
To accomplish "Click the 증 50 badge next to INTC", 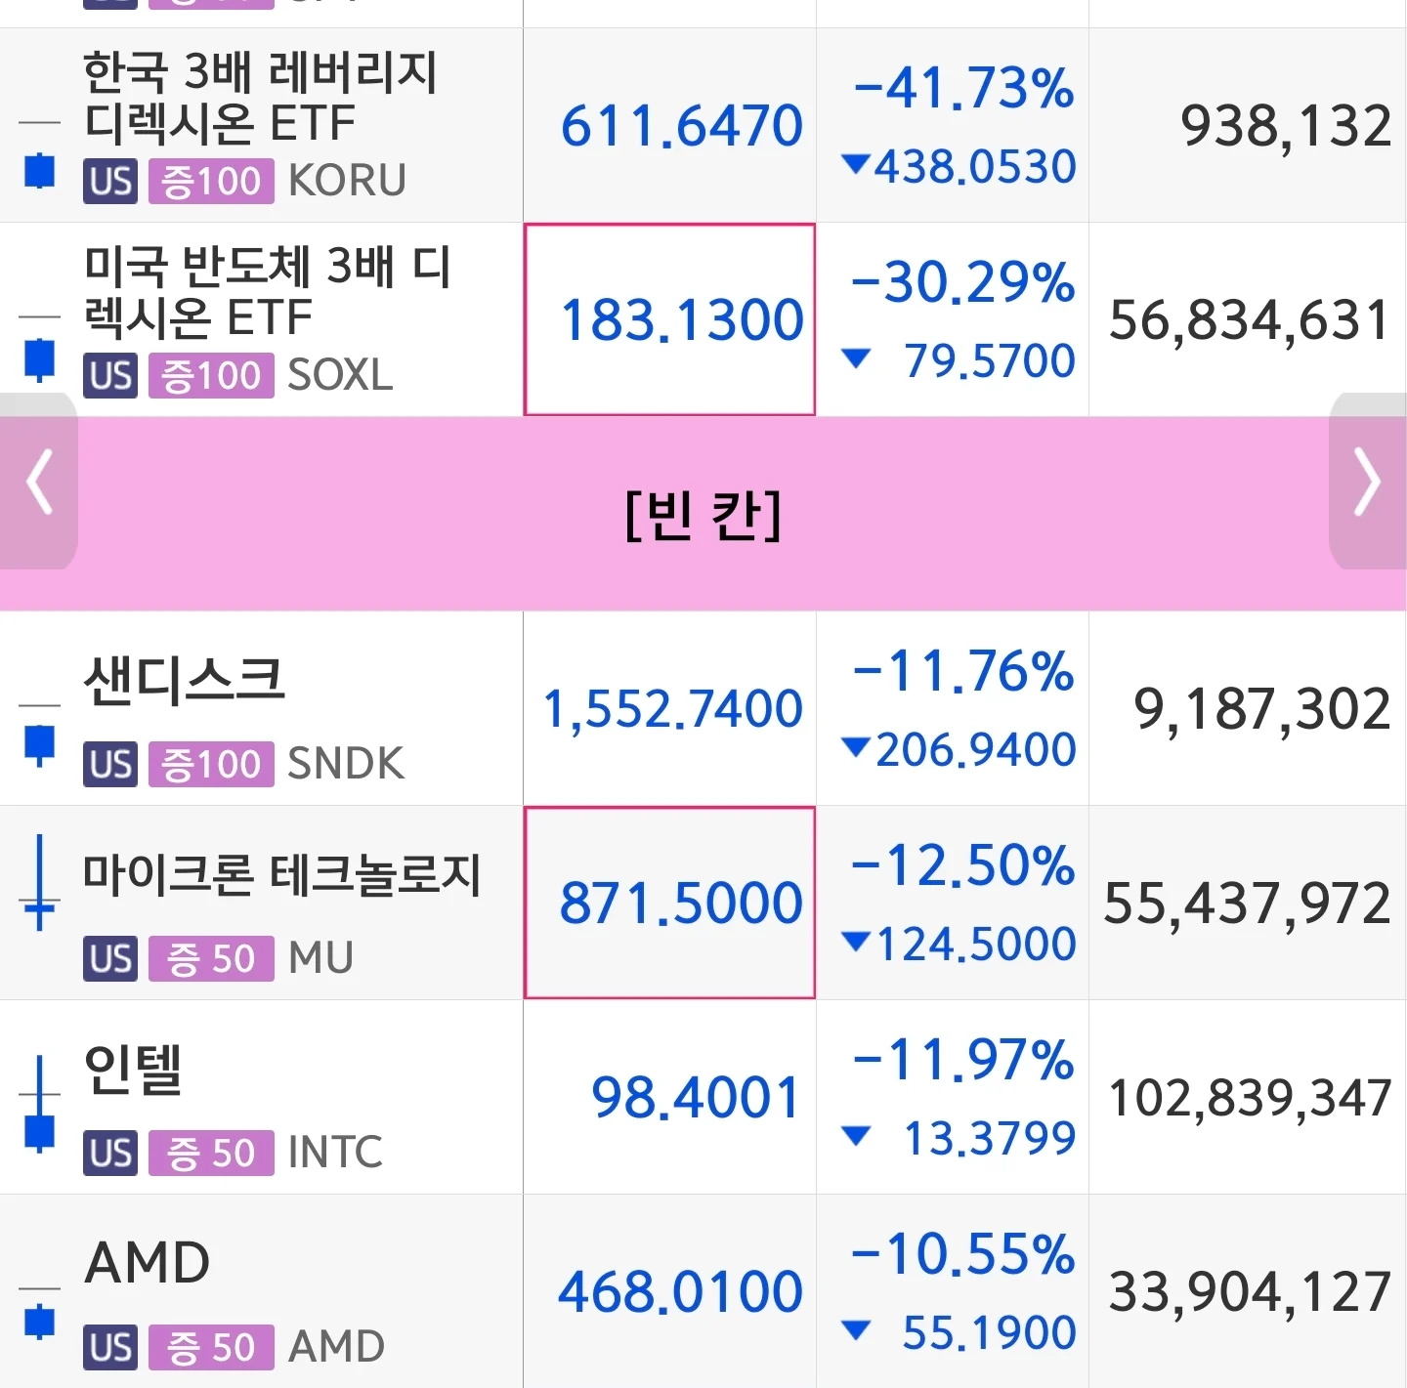I will point(211,1153).
